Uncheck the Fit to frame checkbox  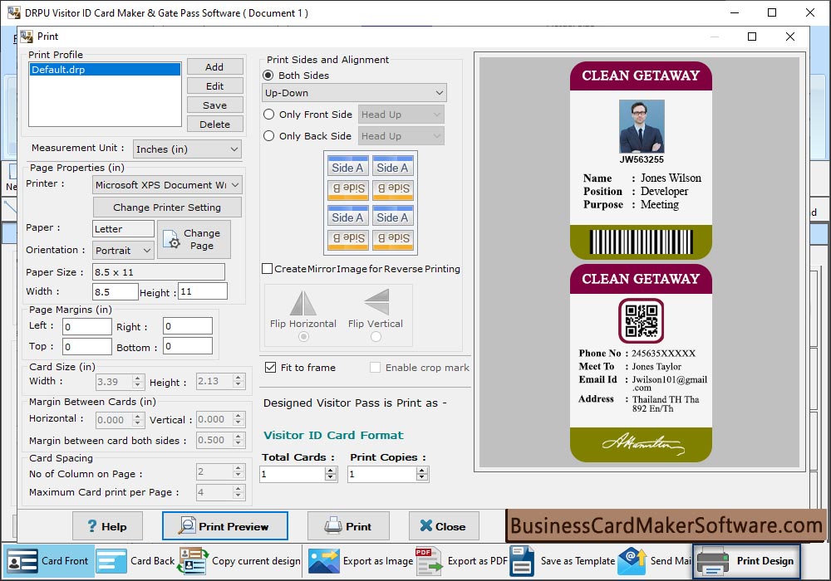(x=270, y=367)
